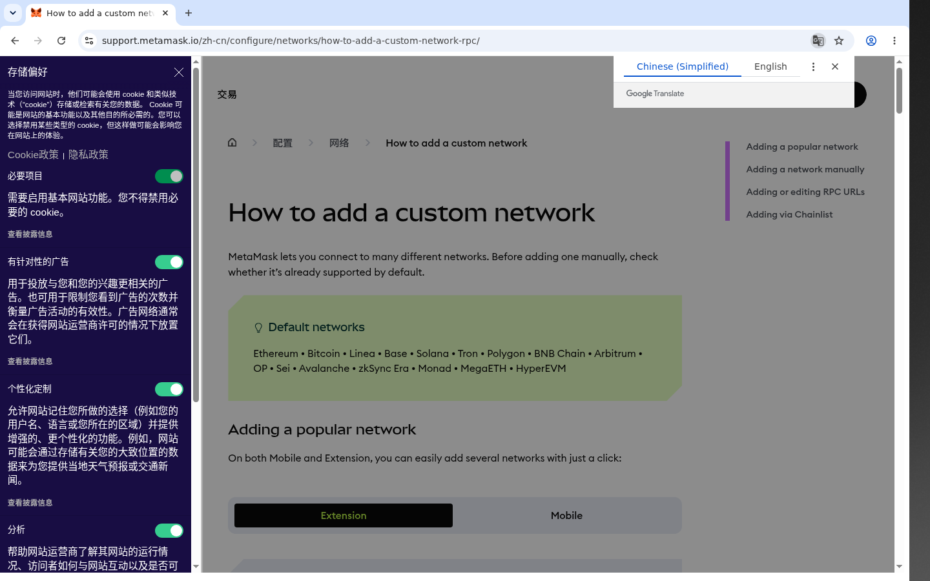930x581 pixels.
Task: Toggle the 必要项目 switch
Action: pyautogui.click(x=169, y=176)
